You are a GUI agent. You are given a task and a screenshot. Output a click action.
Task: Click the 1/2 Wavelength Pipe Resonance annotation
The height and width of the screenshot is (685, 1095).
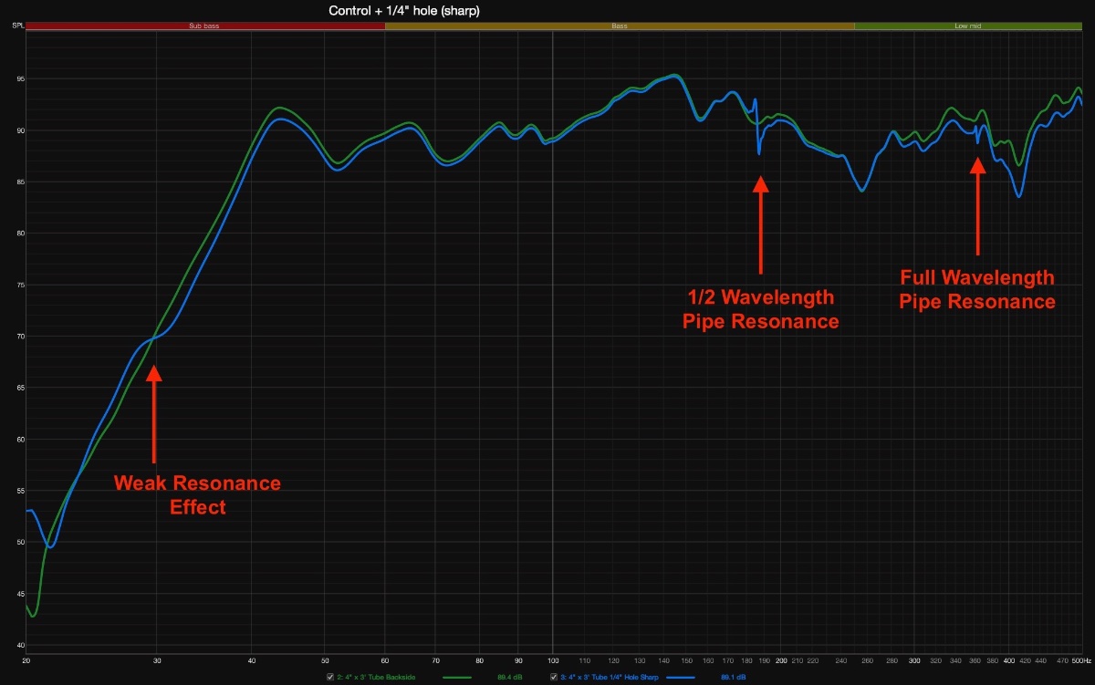point(761,309)
